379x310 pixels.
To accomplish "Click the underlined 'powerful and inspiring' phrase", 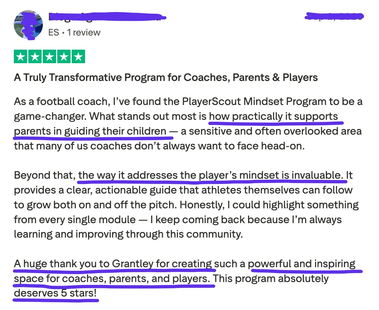I will coord(302,264).
